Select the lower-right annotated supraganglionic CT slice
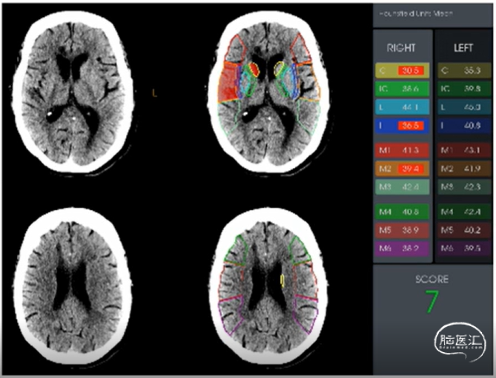Screen dimensions: 496x378 pyautogui.click(x=268, y=286)
